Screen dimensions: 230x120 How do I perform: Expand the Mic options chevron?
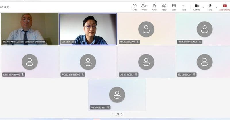tap(216, 7)
